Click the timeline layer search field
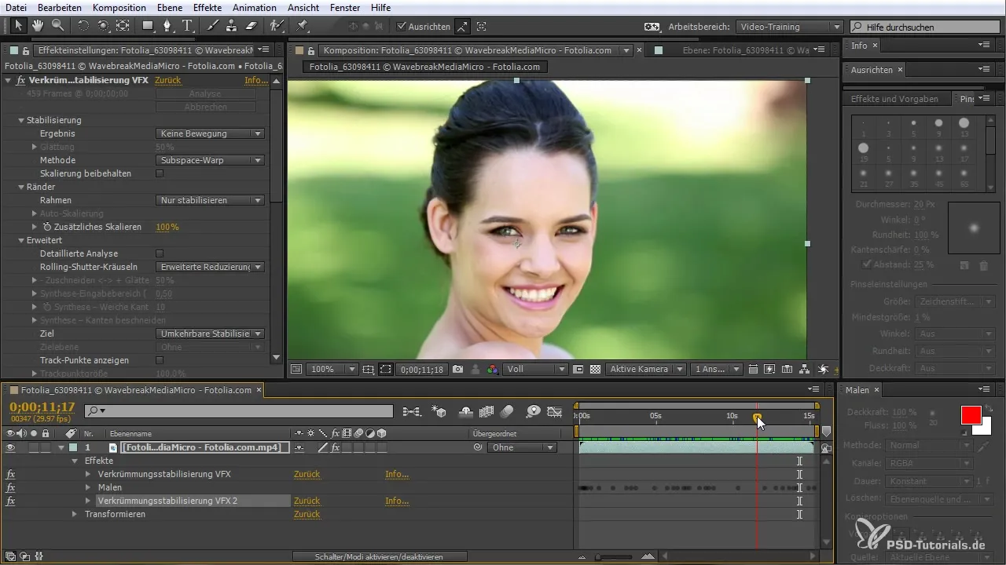1006x565 pixels. point(239,410)
